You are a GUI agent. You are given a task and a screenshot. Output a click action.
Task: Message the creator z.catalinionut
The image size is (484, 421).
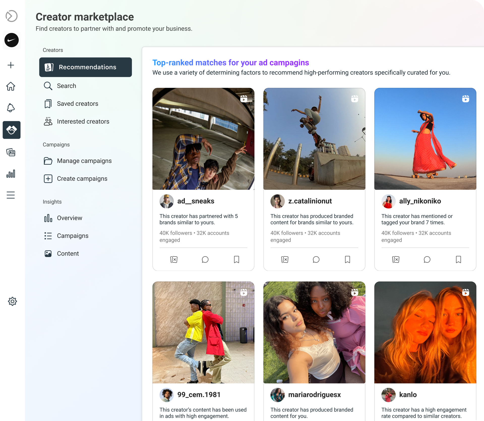316,260
